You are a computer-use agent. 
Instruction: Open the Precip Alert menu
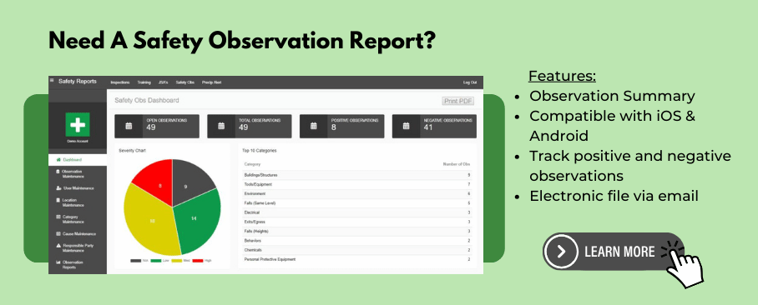click(212, 82)
